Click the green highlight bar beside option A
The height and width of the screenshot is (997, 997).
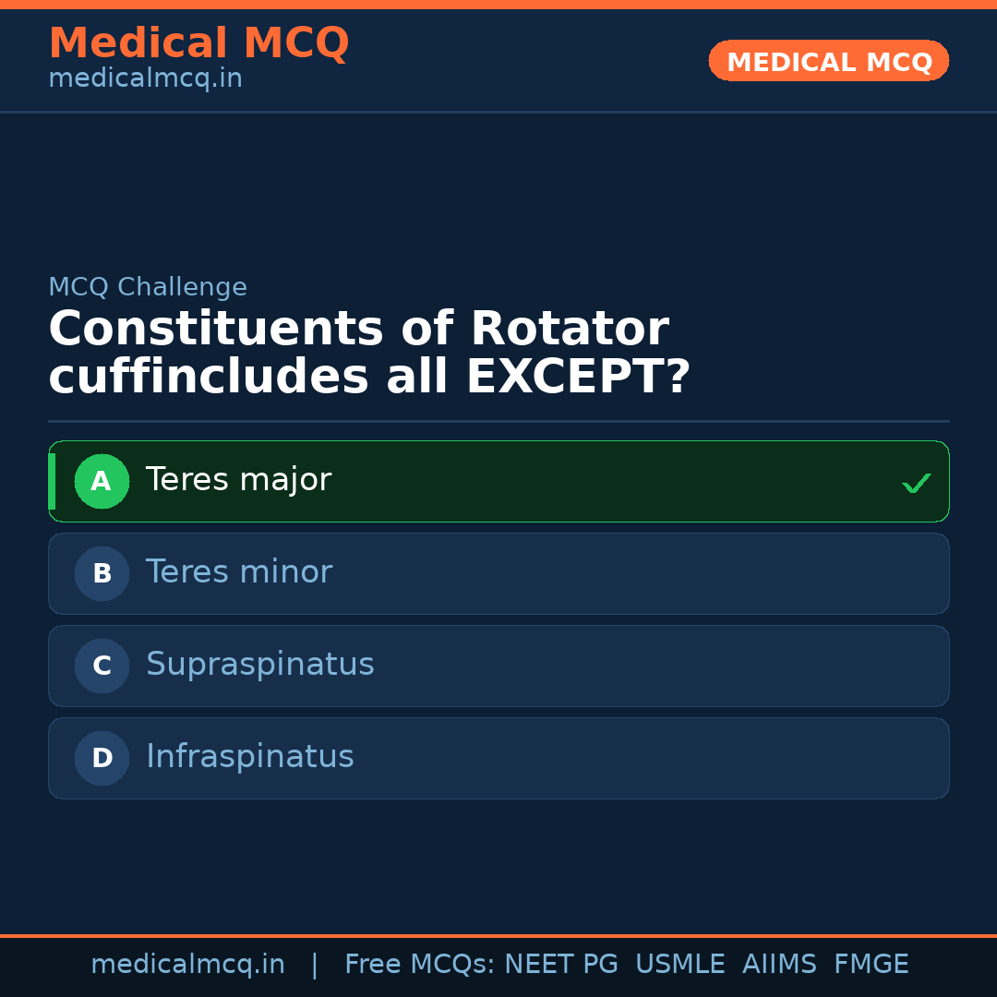(x=54, y=481)
